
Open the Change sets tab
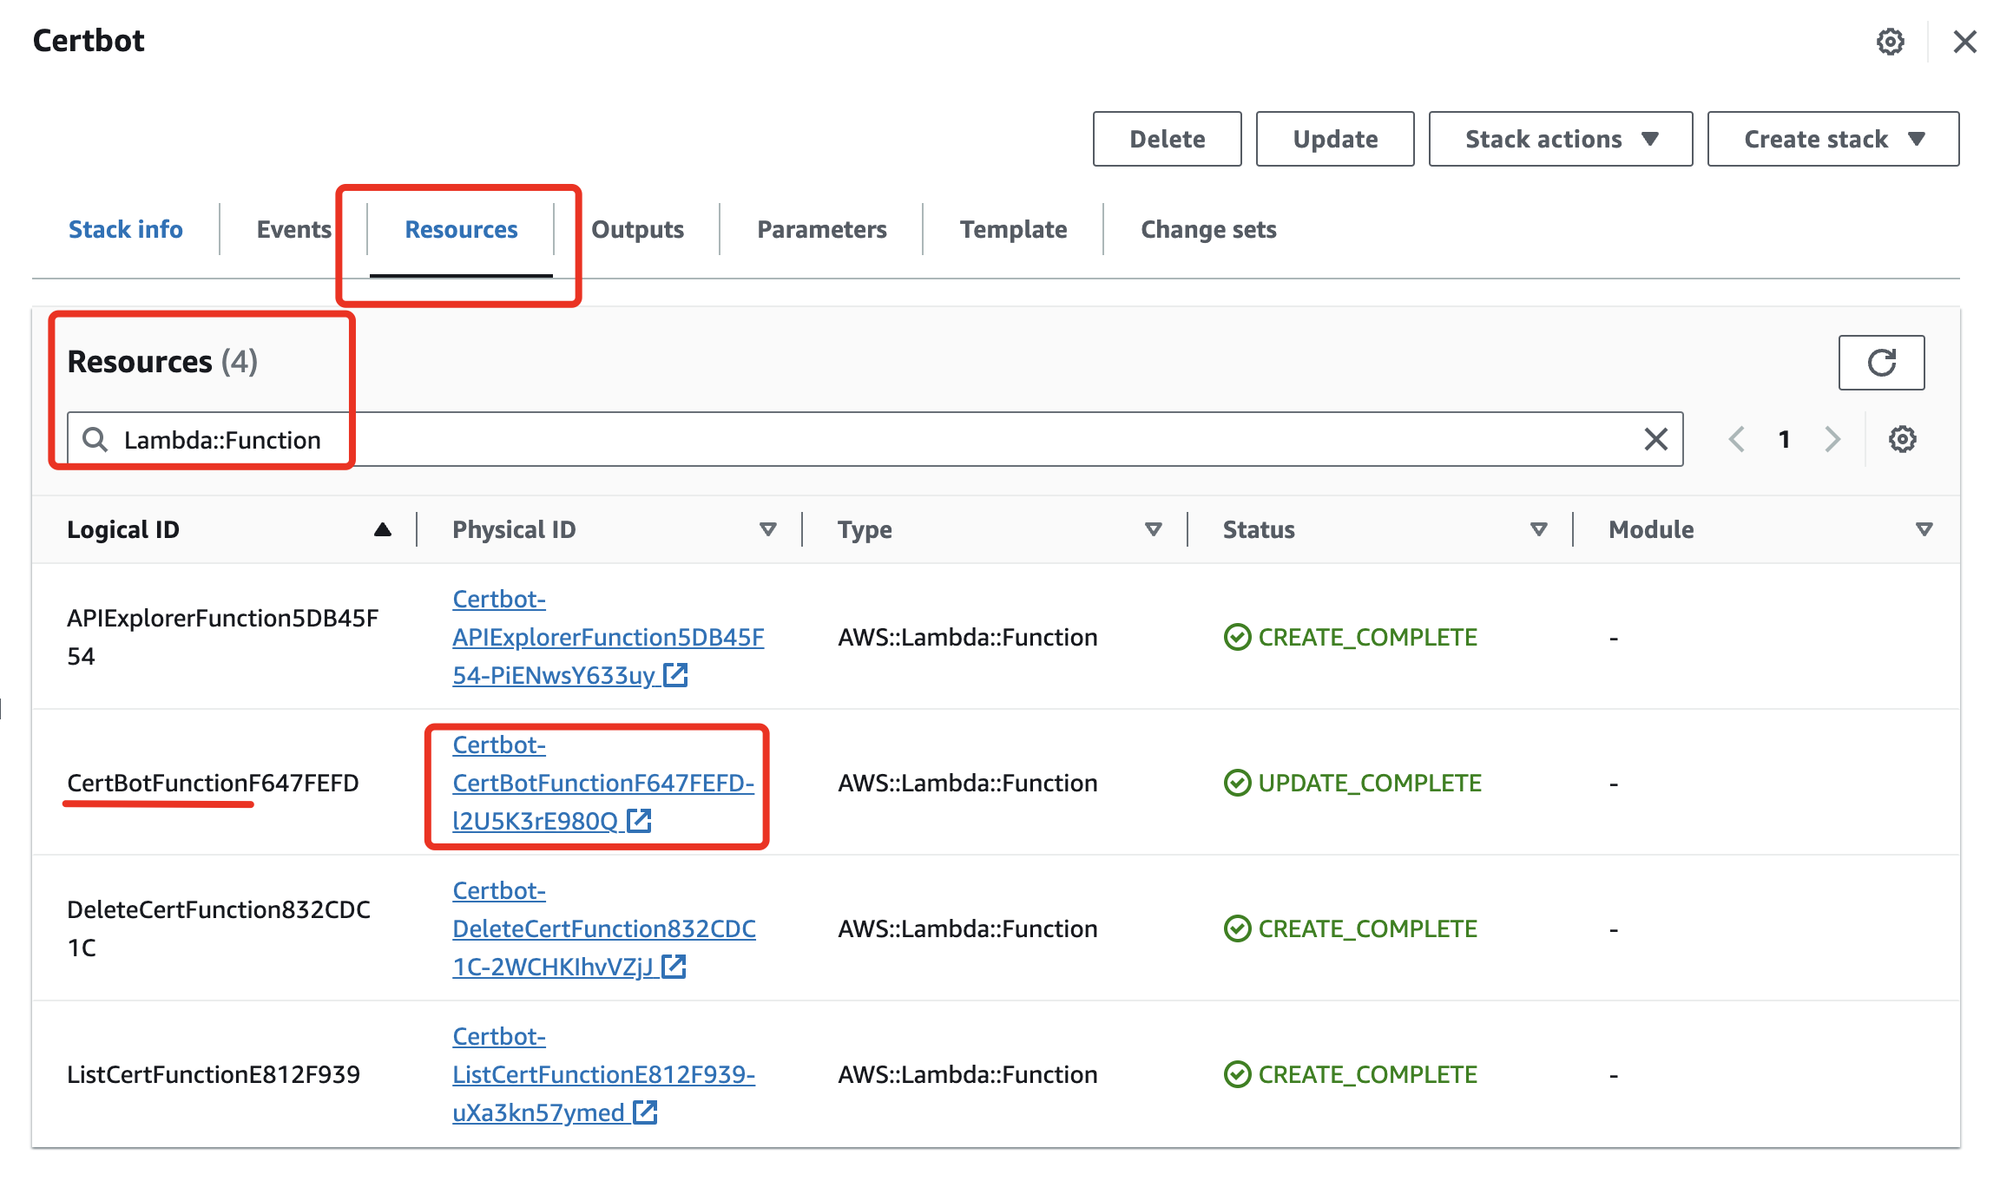[x=1208, y=229]
